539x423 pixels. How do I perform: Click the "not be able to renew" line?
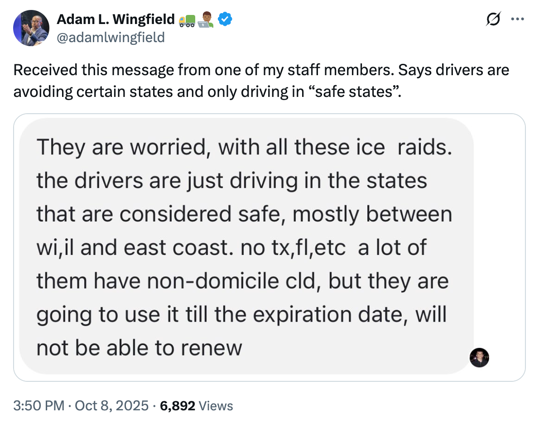pos(139,347)
